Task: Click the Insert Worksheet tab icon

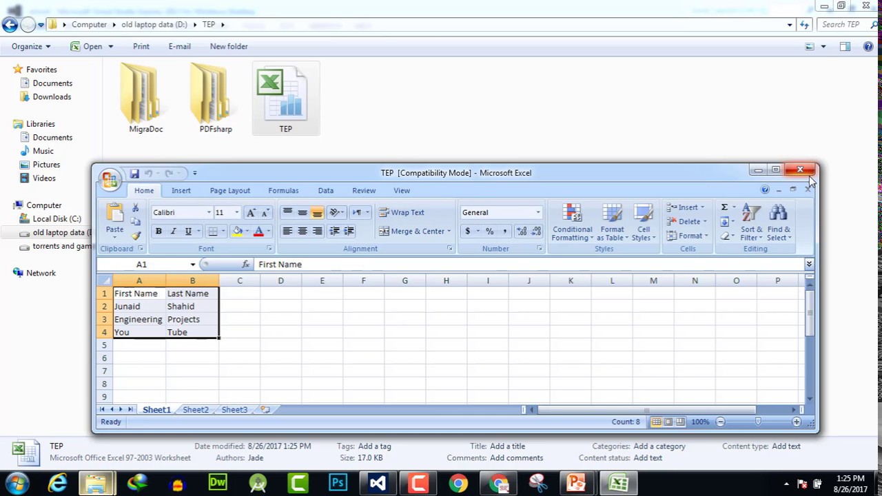Action: (x=265, y=410)
